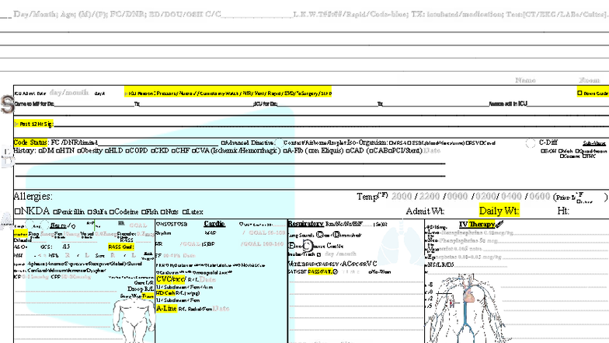Click the RASS Goal highlighted label
The height and width of the screenshot is (343, 609).
point(121,247)
